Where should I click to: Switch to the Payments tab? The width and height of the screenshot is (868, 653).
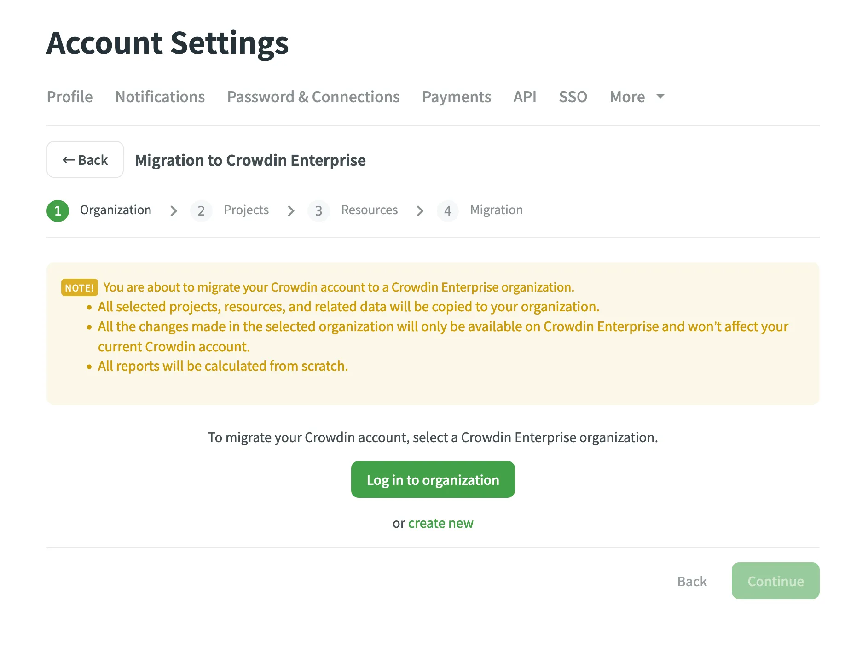(x=456, y=97)
